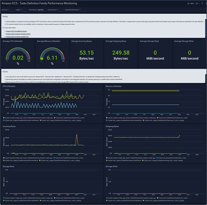
Task: Select the Average CPU Utilization gauge
Action: (18, 54)
